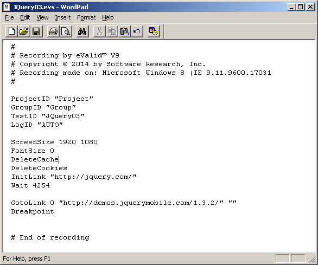Save the document with the floppy disk icon
318x265 pixels.
pyautogui.click(x=36, y=31)
